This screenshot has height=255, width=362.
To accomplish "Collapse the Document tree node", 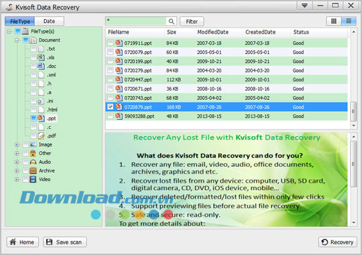I will coord(16,40).
